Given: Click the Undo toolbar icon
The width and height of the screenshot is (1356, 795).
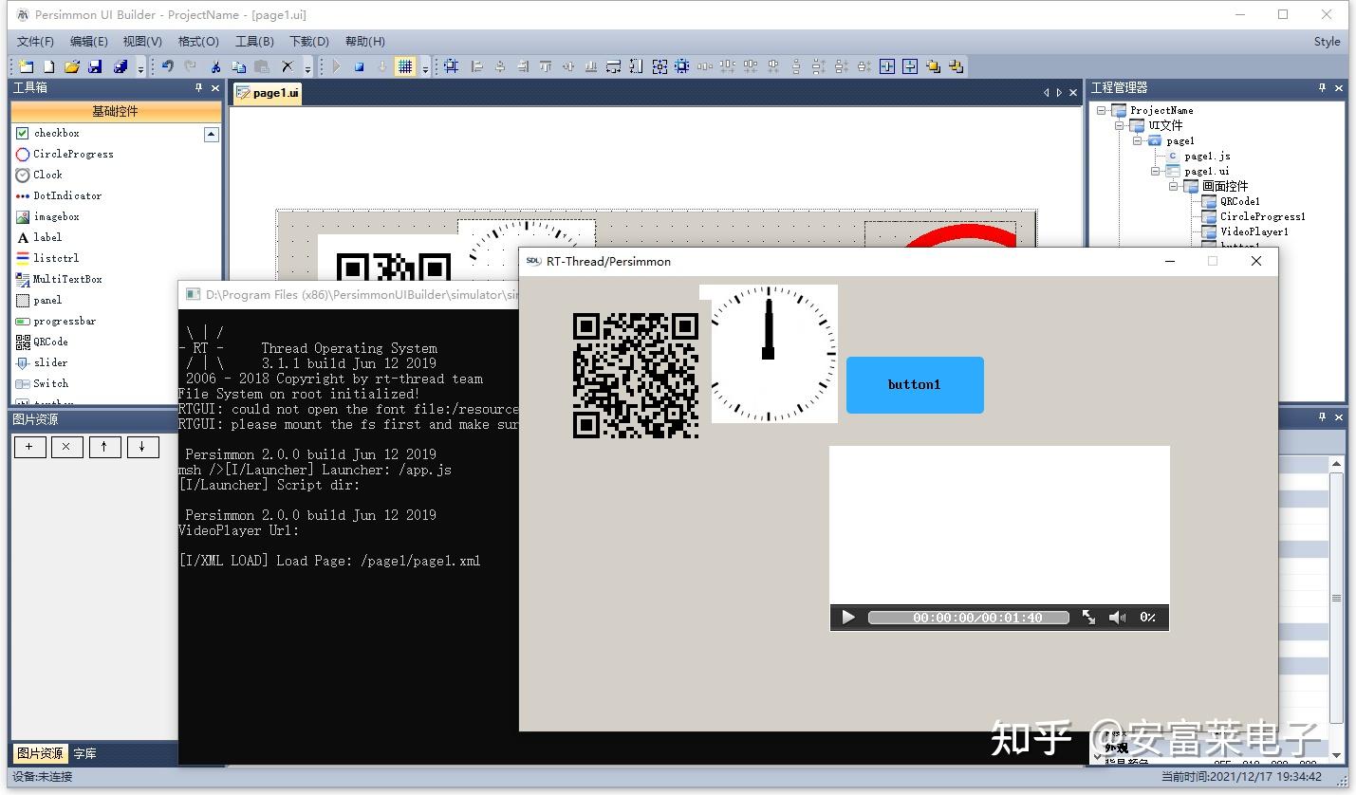Looking at the screenshot, I should coord(167,66).
